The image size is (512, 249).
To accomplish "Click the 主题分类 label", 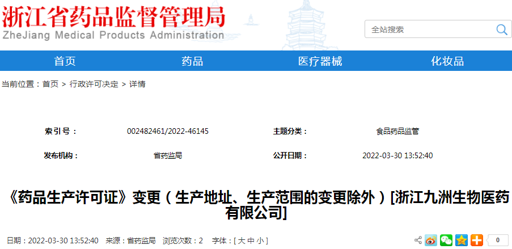I will (291, 132).
